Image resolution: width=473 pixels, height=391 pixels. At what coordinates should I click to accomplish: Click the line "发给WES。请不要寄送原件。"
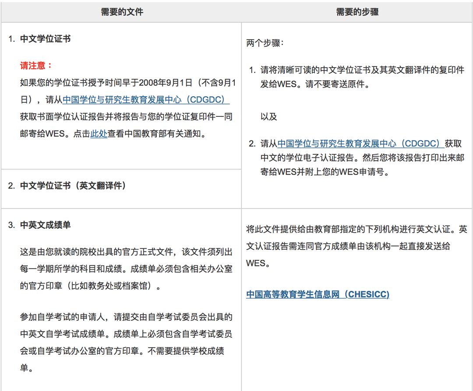pyautogui.click(x=316, y=84)
